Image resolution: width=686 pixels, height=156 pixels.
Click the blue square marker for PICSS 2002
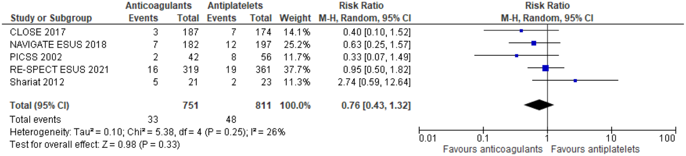517,56
